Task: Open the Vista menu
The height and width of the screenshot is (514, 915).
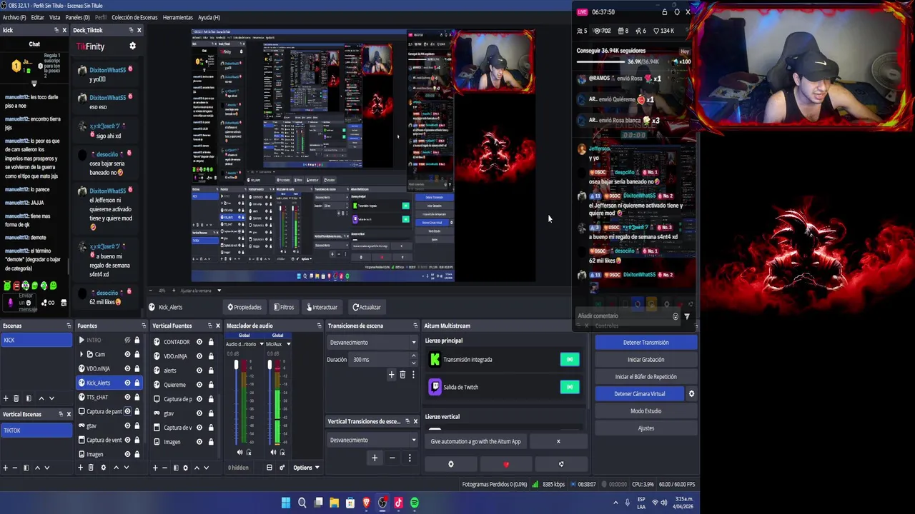Action: pyautogui.click(x=54, y=17)
